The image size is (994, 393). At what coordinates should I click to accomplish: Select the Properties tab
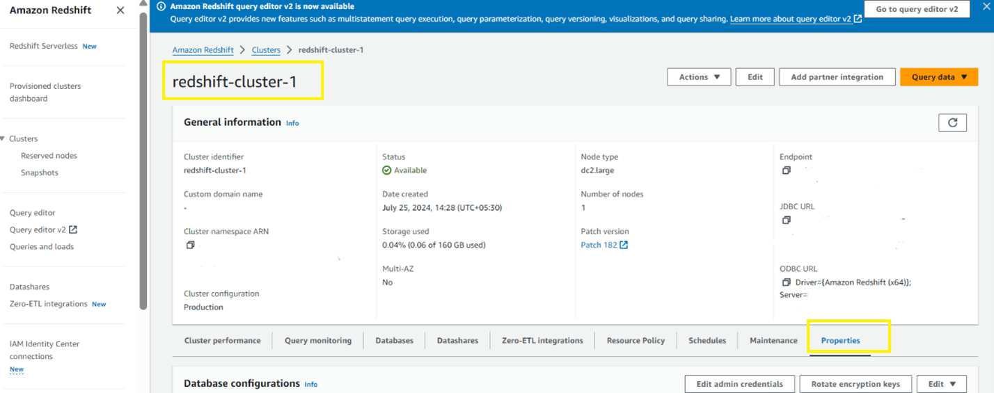[840, 341]
